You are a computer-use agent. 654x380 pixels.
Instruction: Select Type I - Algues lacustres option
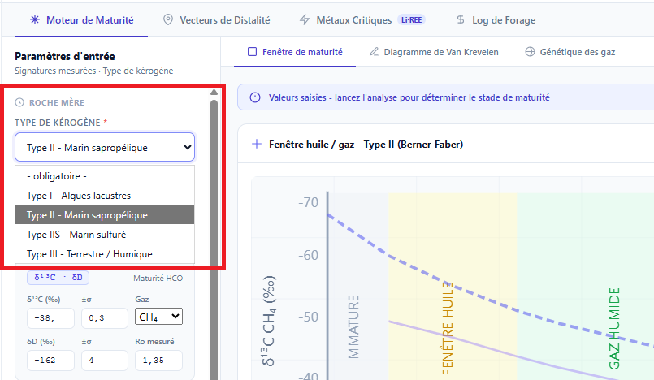pyautogui.click(x=105, y=196)
